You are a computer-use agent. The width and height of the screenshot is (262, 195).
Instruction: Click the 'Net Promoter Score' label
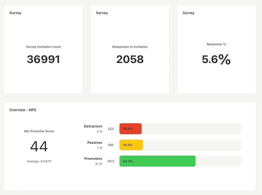coord(39,131)
